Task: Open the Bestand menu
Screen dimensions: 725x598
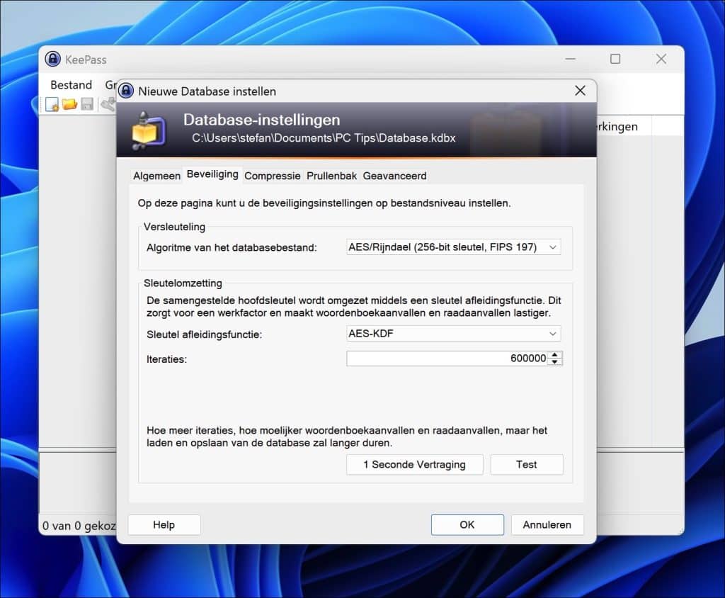Action: coord(70,84)
